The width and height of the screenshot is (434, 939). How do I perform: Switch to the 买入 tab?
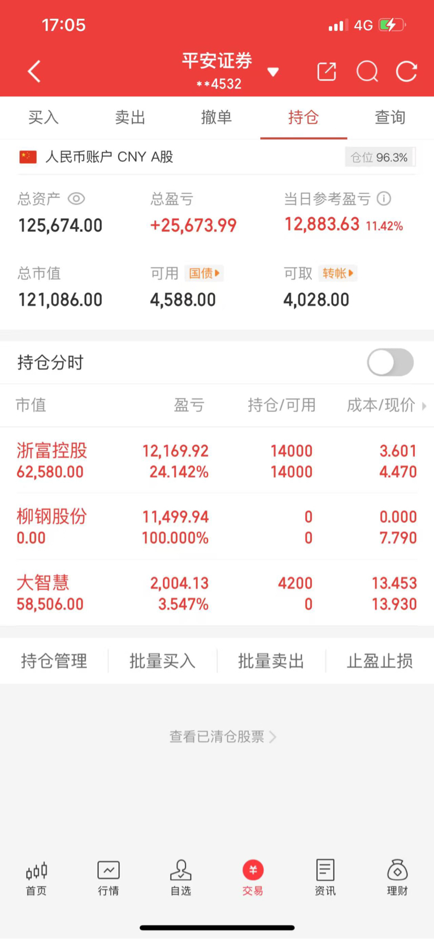click(x=44, y=118)
